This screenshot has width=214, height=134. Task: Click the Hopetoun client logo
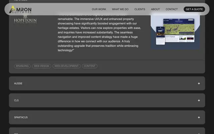[x=25, y=19]
